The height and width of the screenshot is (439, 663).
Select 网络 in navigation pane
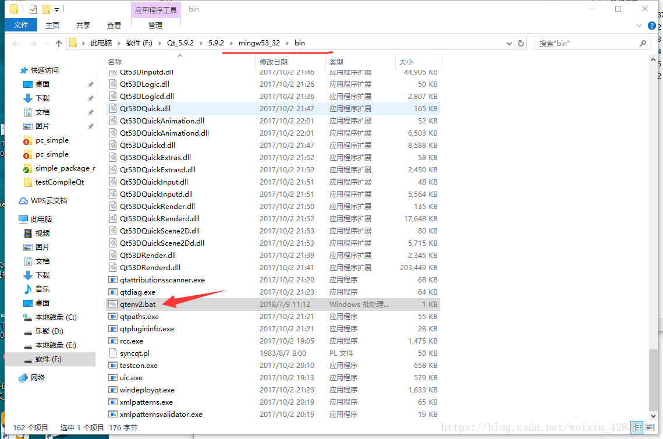pos(37,378)
